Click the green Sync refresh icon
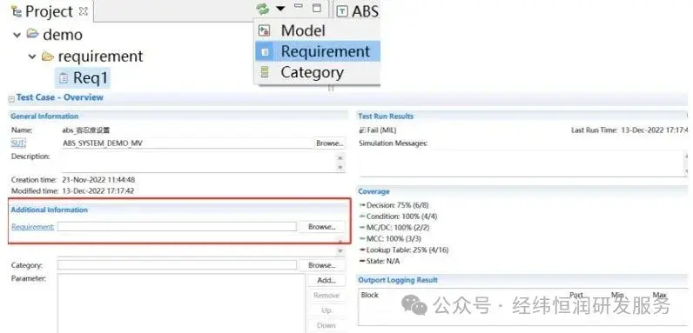The height and width of the screenshot is (333, 693). click(x=263, y=9)
